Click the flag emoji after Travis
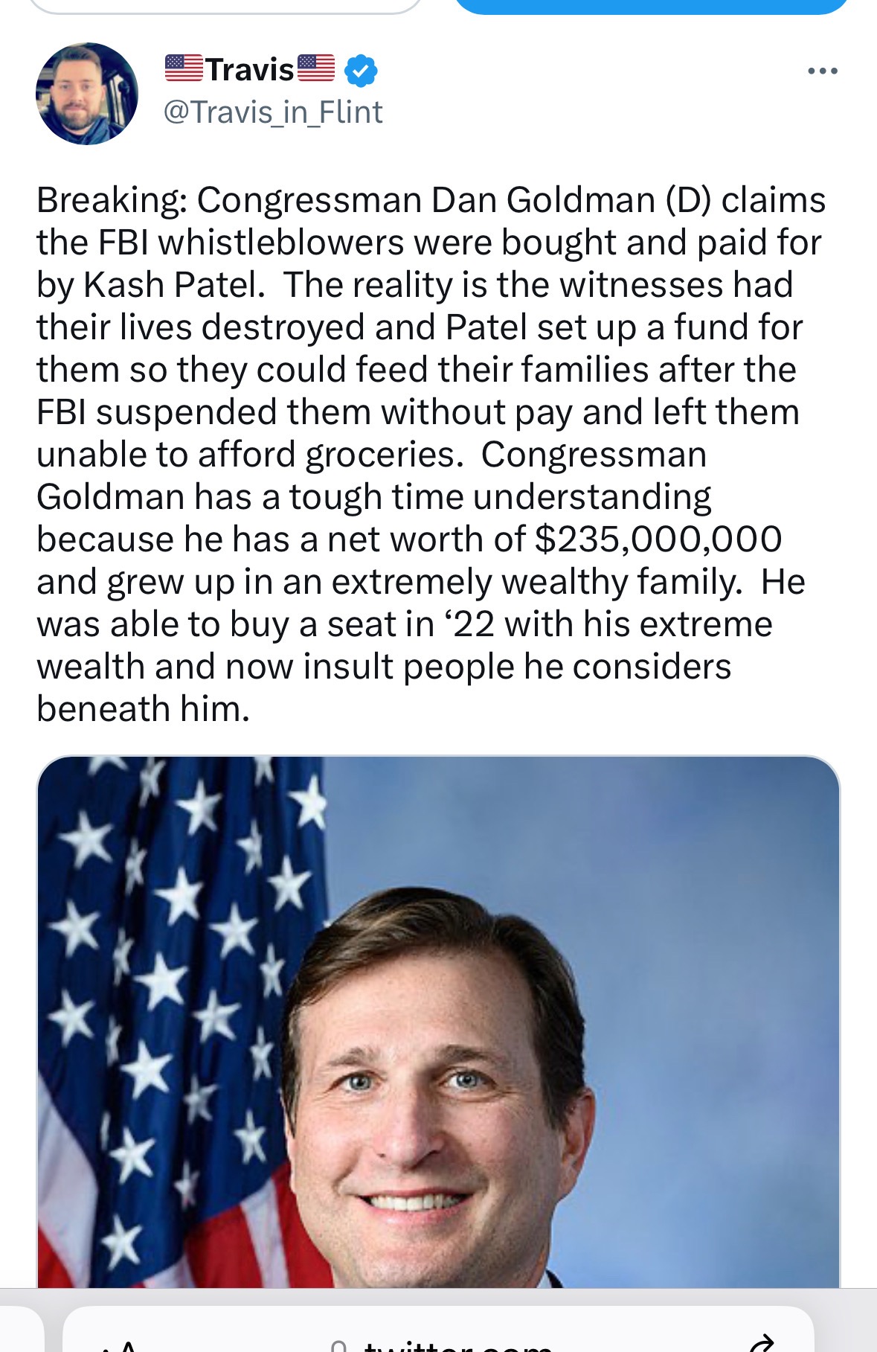 pos(316,68)
